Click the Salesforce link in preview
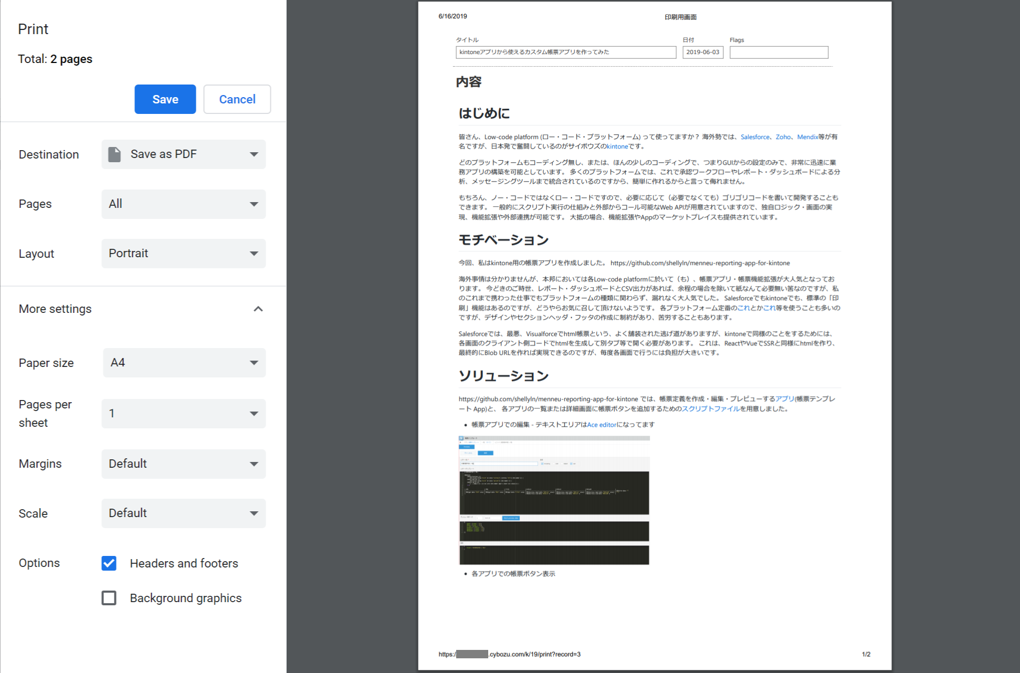This screenshot has width=1020, height=673. pyautogui.click(x=754, y=137)
